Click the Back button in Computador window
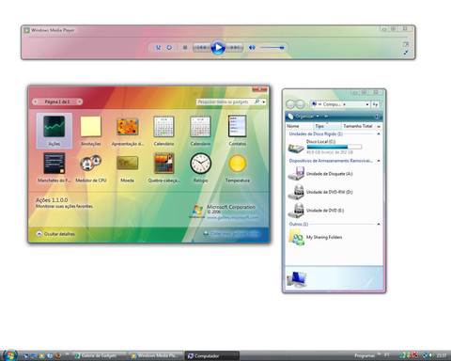Viewport: 451px width, 361px height. coord(290,104)
